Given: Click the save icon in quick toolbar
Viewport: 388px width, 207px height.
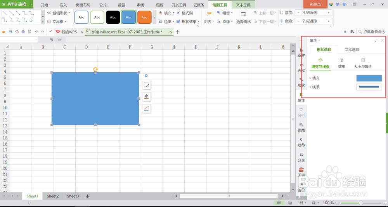Looking at the screenshot, I should 10,32.
